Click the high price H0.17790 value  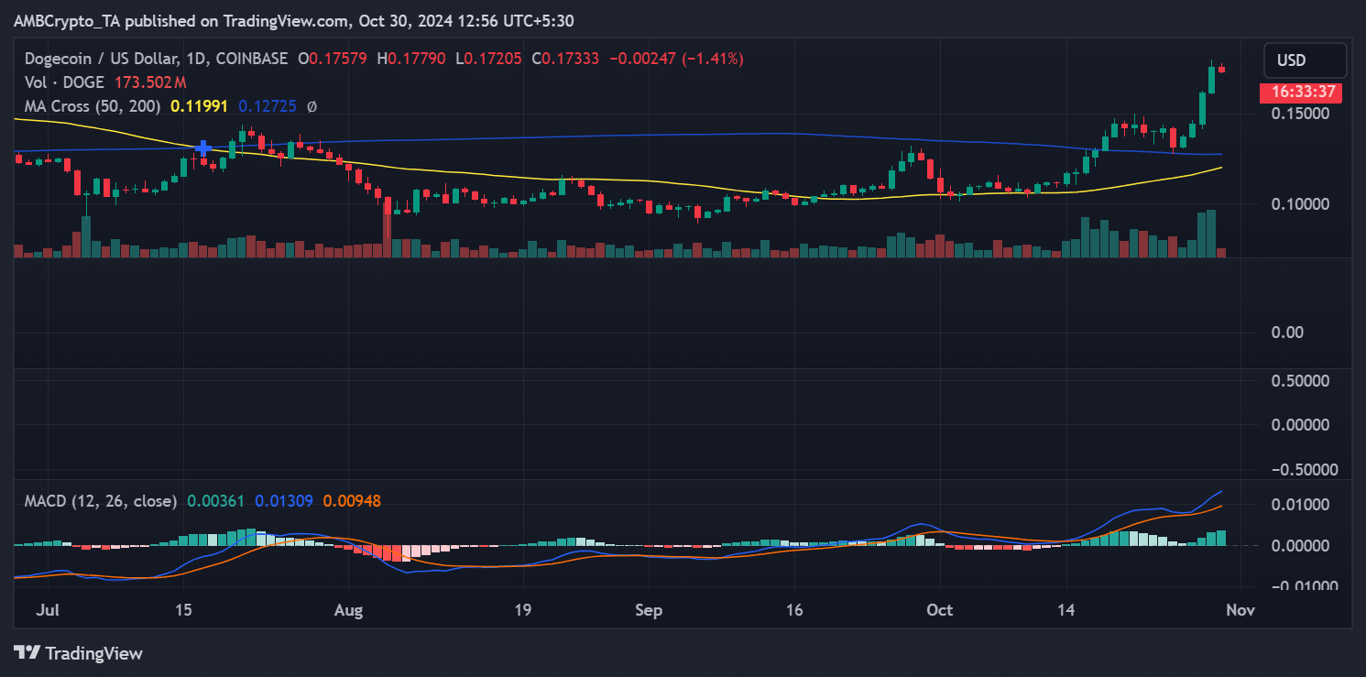point(411,59)
